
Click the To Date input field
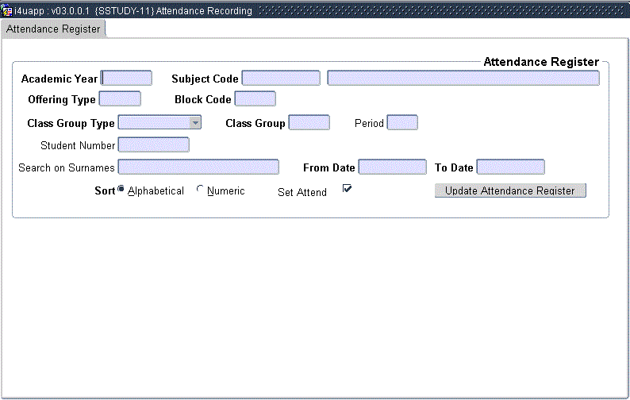pyautogui.click(x=510, y=167)
